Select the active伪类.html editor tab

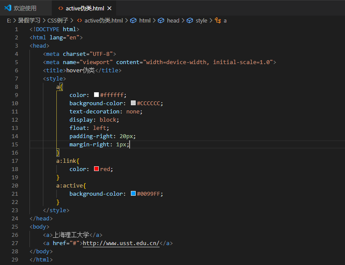coord(85,8)
